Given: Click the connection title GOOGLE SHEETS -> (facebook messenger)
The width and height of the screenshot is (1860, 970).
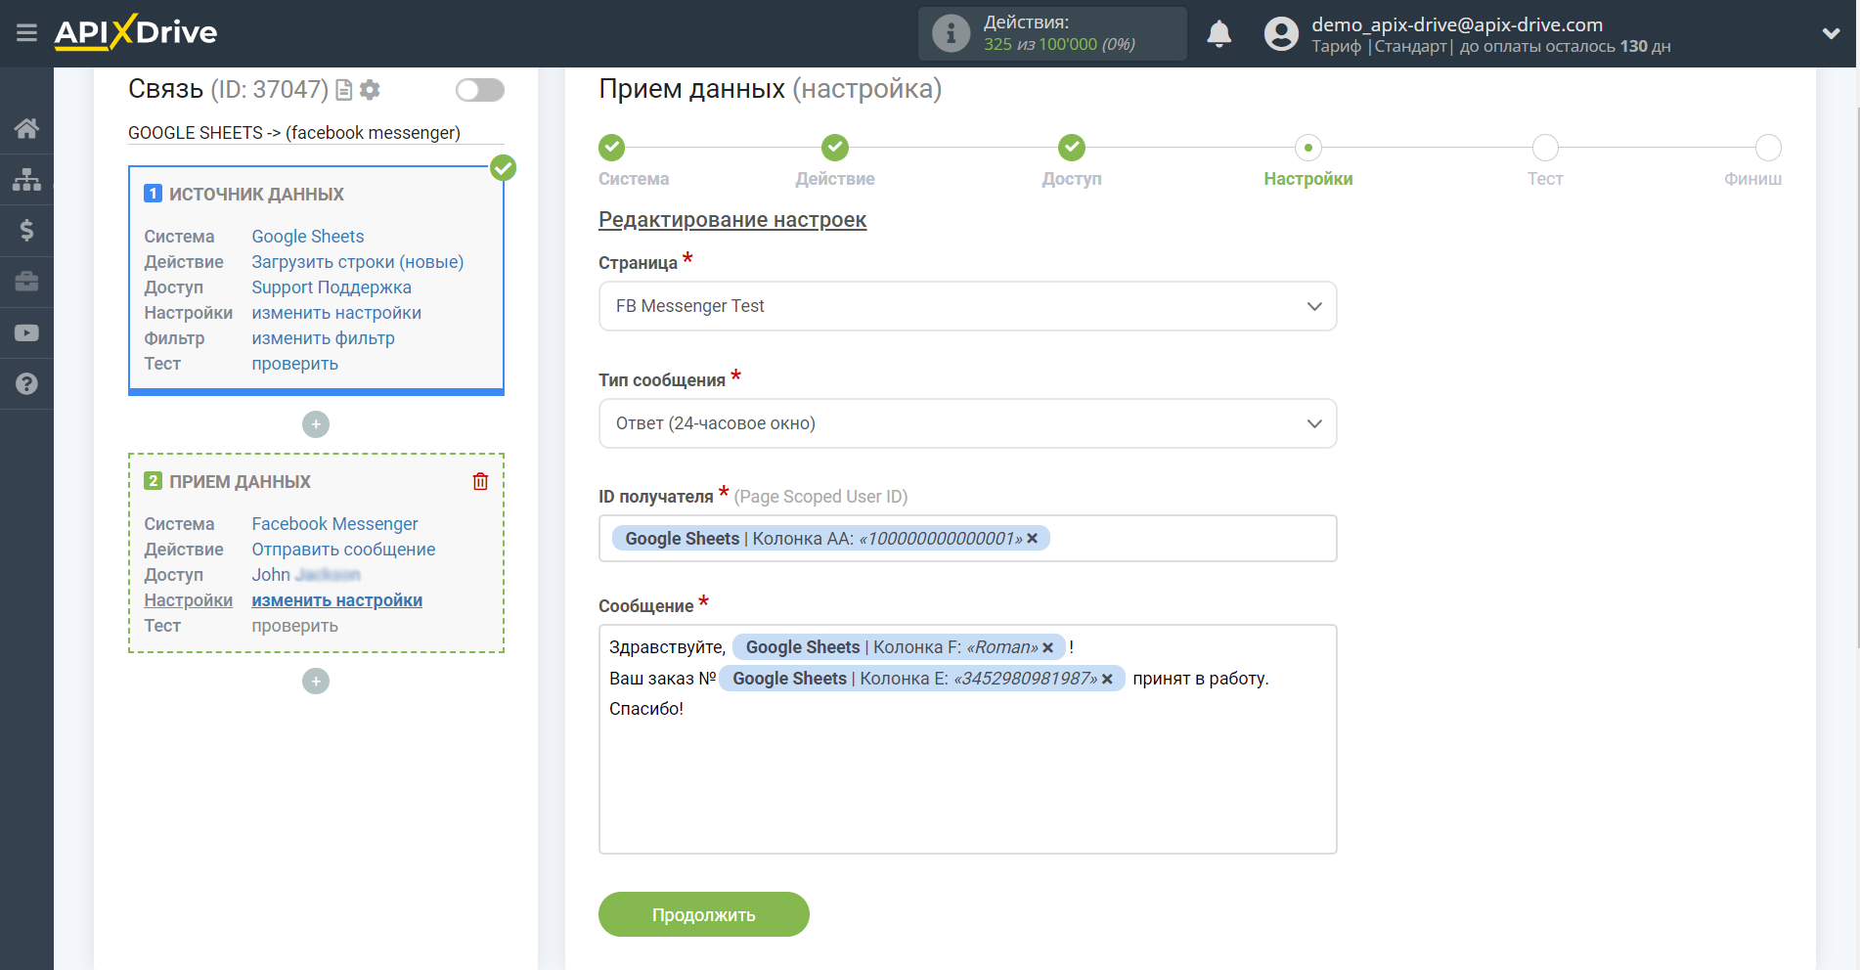Looking at the screenshot, I should coord(293,133).
